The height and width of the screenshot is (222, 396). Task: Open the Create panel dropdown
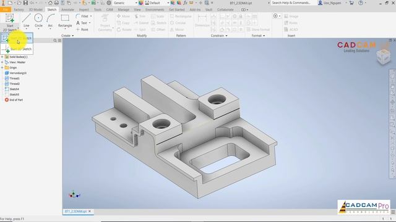point(67,36)
